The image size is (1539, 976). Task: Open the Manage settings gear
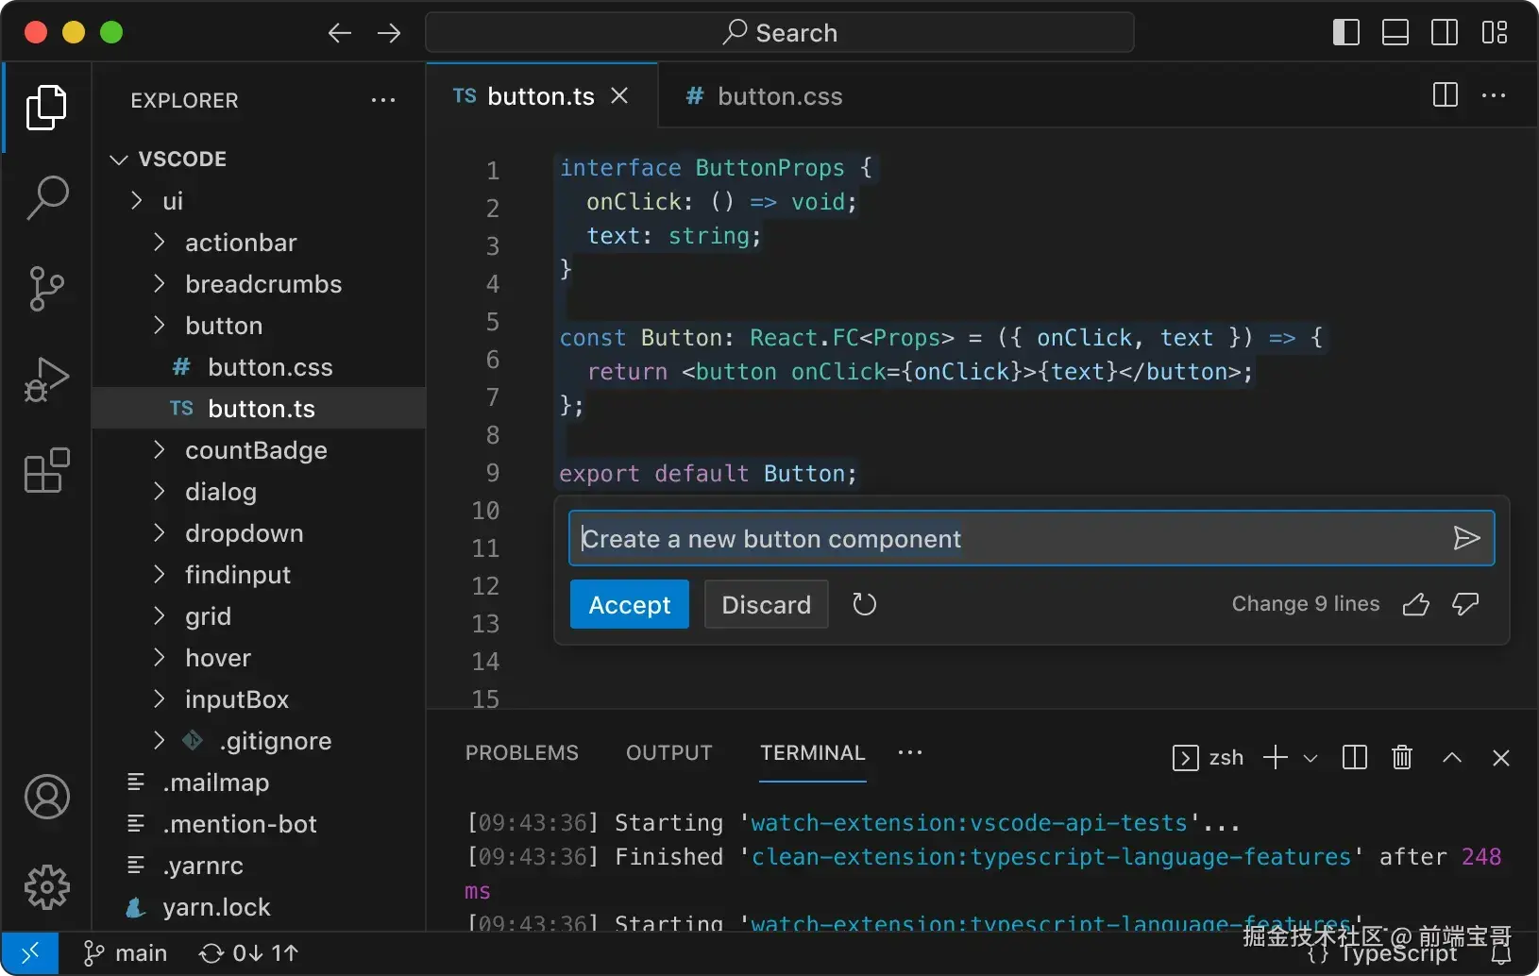(44, 886)
